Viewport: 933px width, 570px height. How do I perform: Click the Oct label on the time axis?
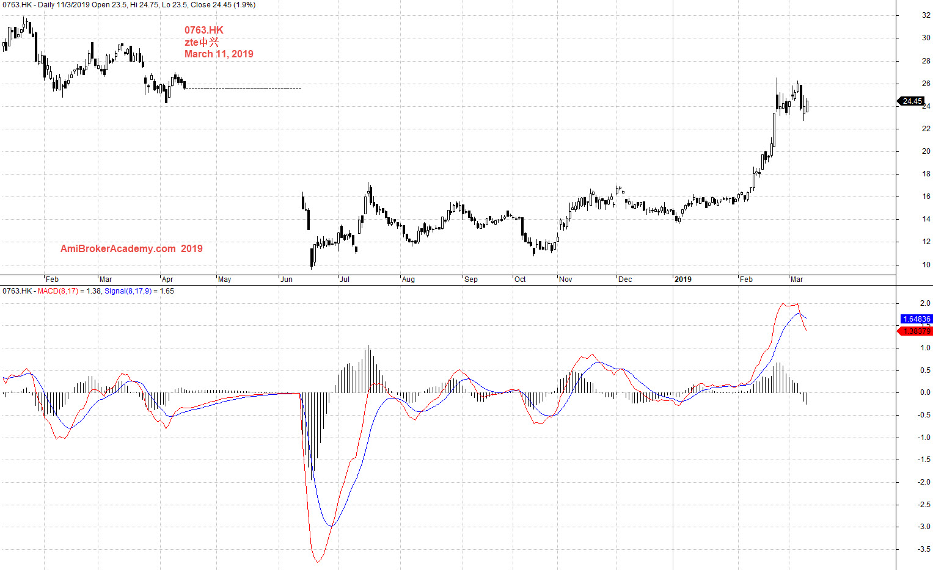click(x=520, y=280)
